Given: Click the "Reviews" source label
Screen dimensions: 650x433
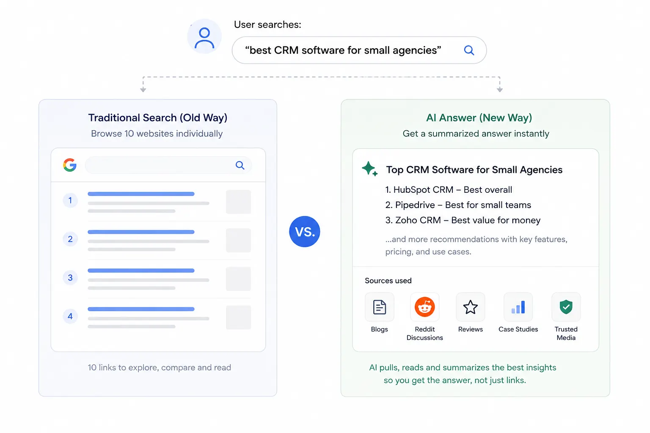Looking at the screenshot, I should tap(471, 329).
